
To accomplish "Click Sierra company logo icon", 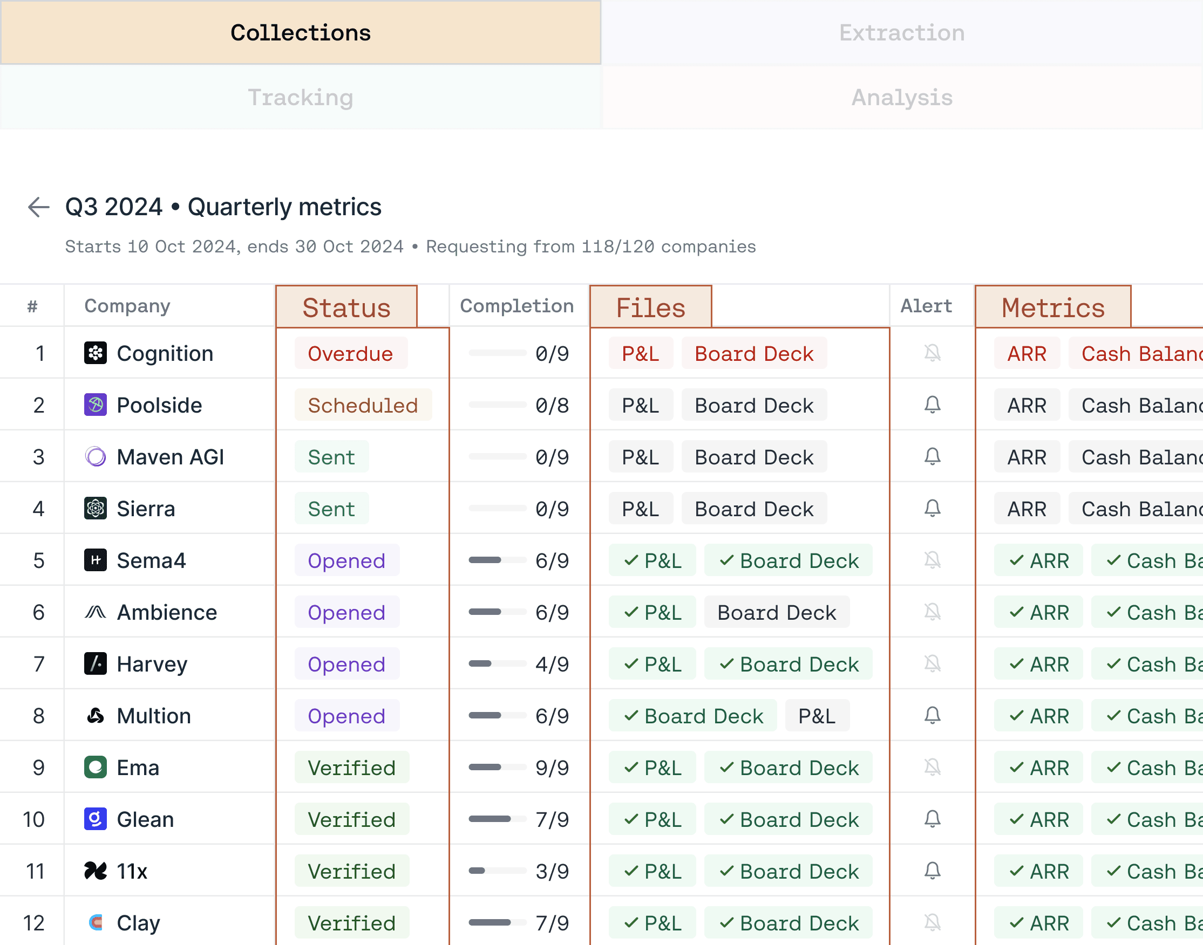I will (95, 509).
